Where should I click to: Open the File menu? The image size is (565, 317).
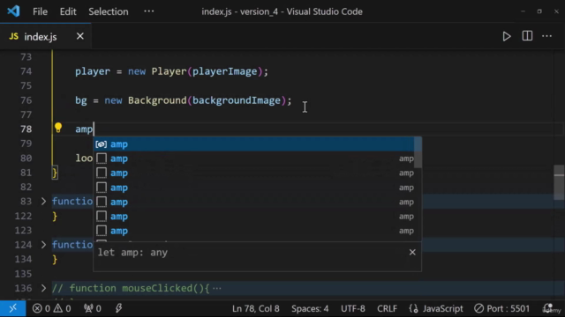40,11
